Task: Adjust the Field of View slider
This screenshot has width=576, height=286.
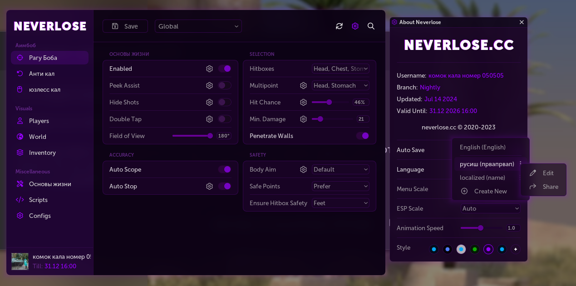Action: [x=192, y=136]
